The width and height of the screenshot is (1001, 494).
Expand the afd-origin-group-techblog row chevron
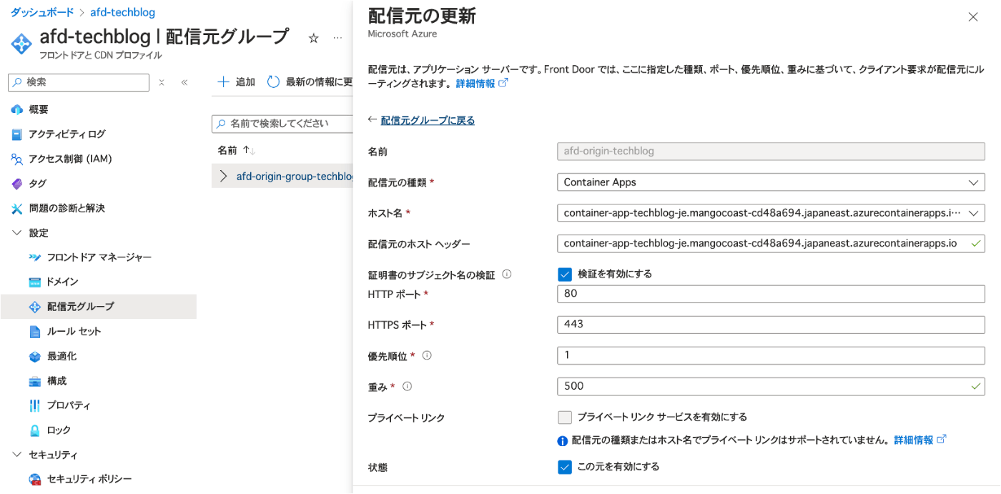coord(223,177)
